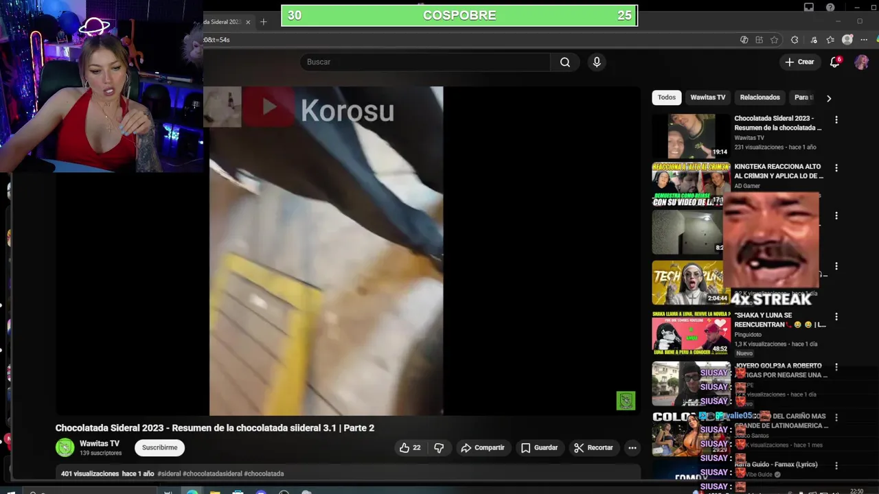Open File Explorer in the taskbar
Screen dimensions: 879x494
tap(215, 491)
